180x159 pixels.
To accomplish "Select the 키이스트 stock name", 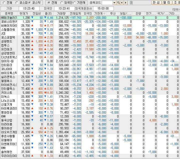I will click(7, 93).
